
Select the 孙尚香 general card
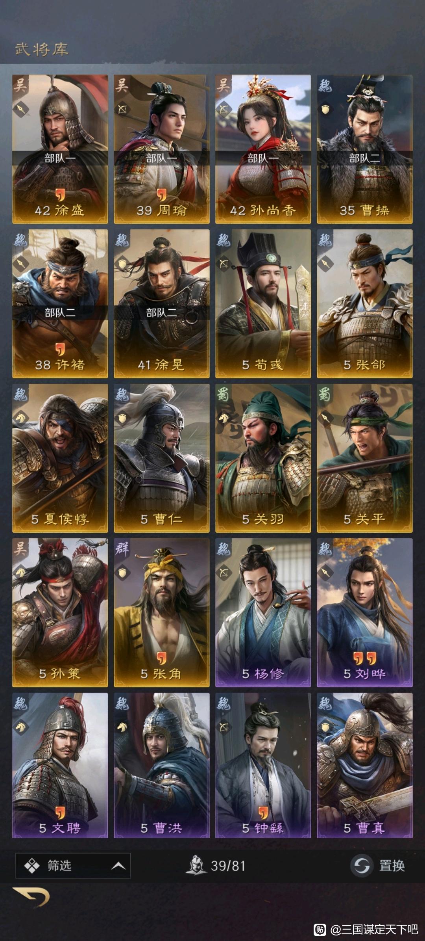click(263, 149)
